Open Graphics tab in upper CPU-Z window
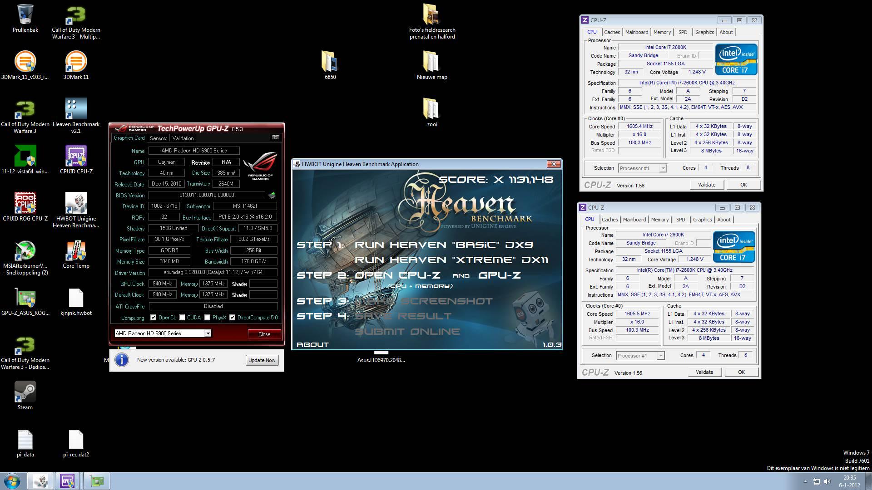The image size is (872, 490). click(704, 32)
